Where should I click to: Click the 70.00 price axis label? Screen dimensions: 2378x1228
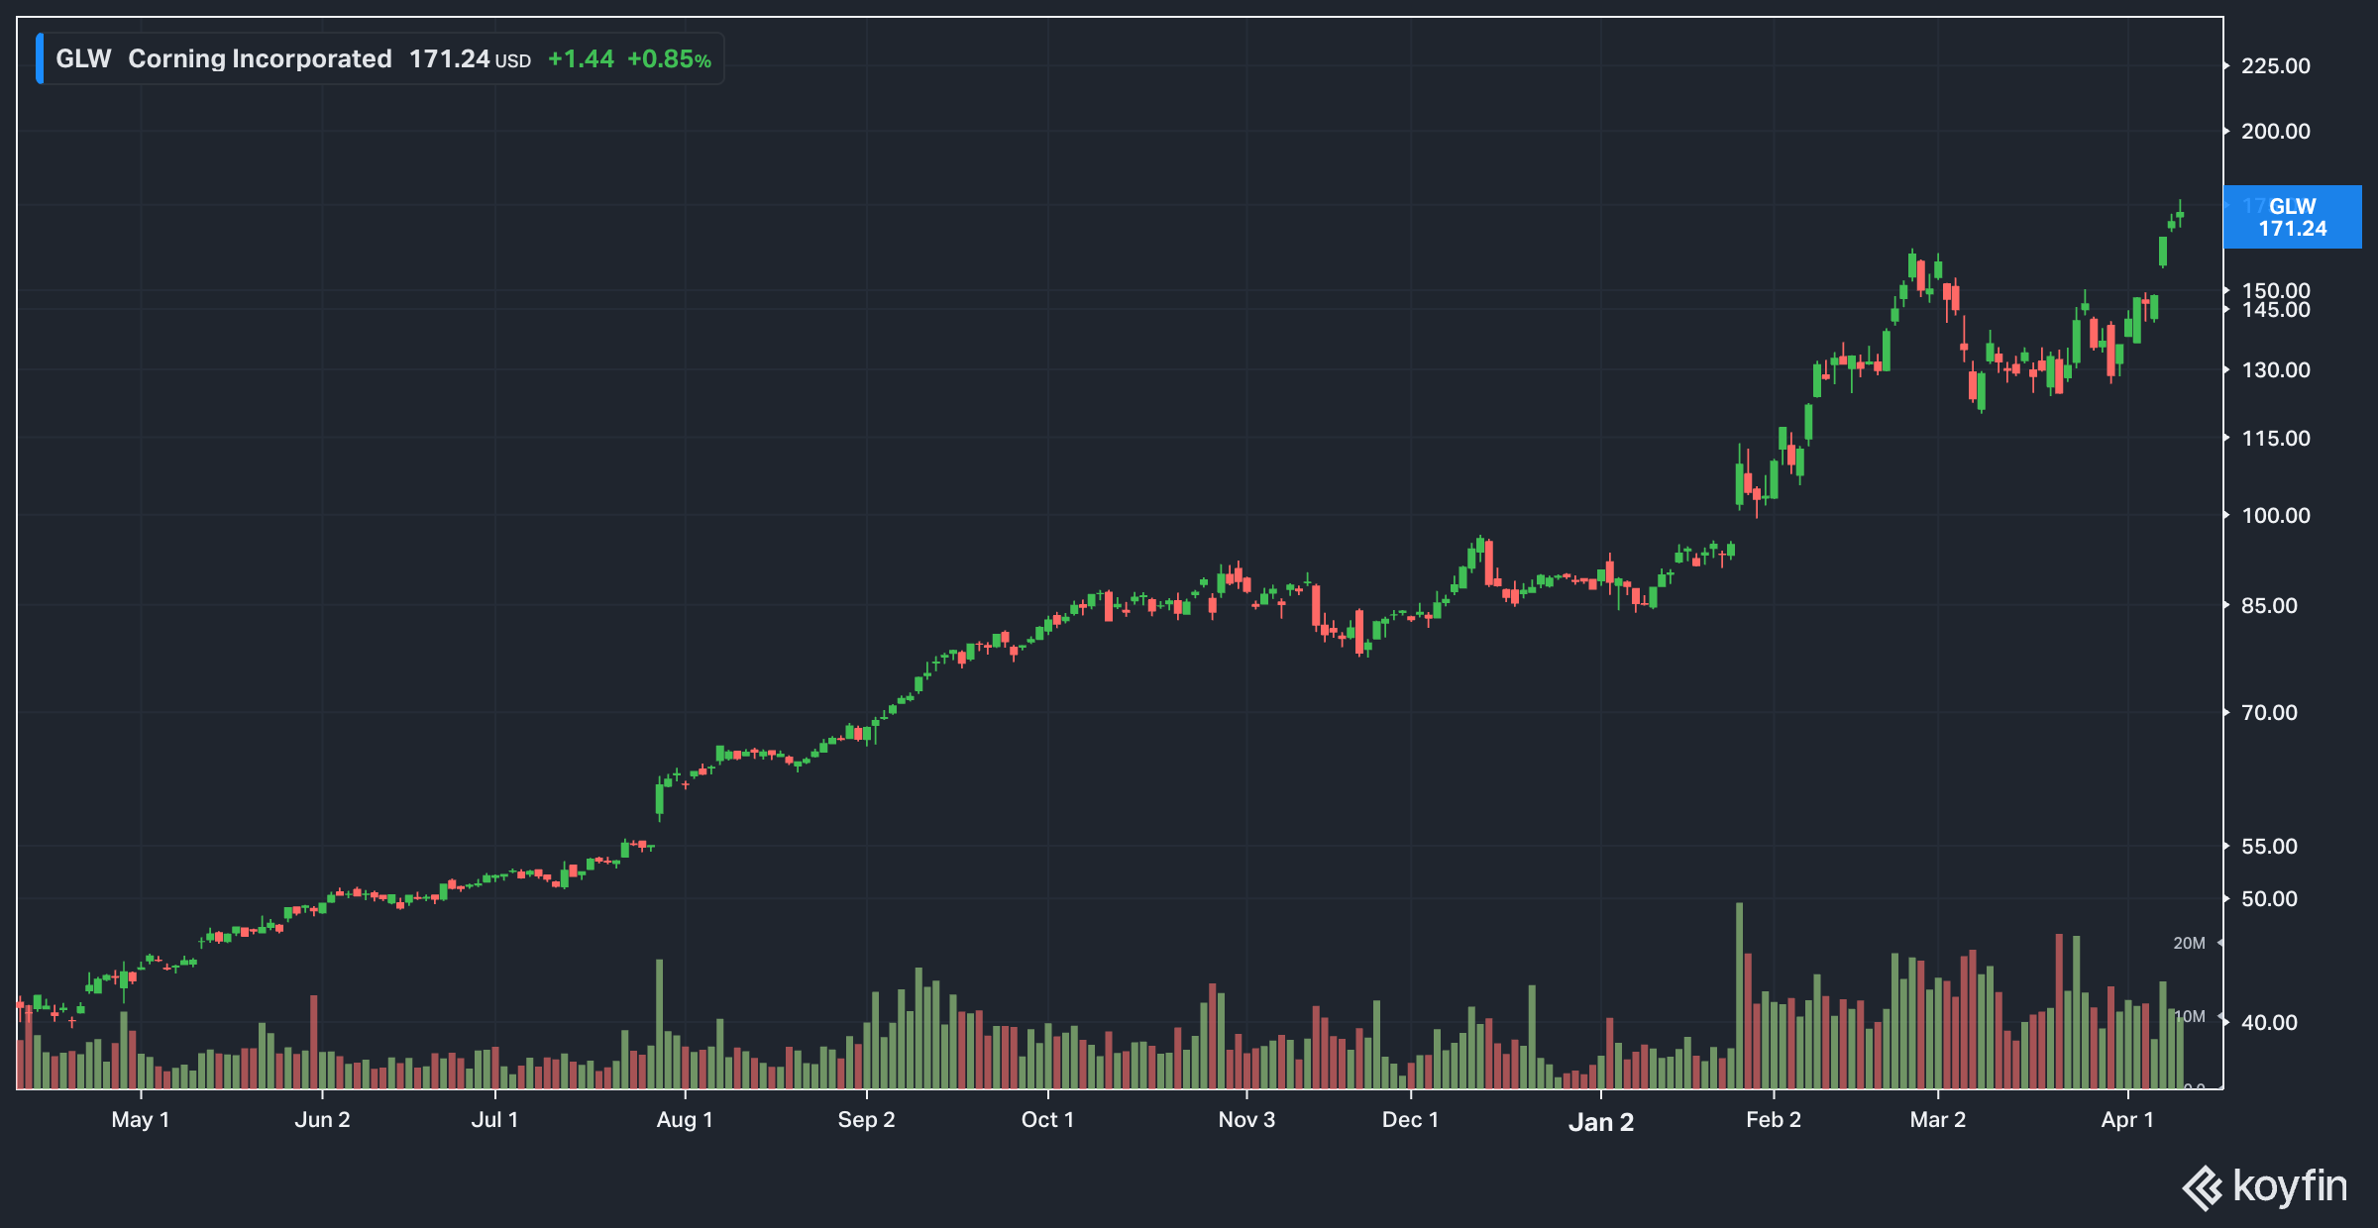click(x=2269, y=713)
